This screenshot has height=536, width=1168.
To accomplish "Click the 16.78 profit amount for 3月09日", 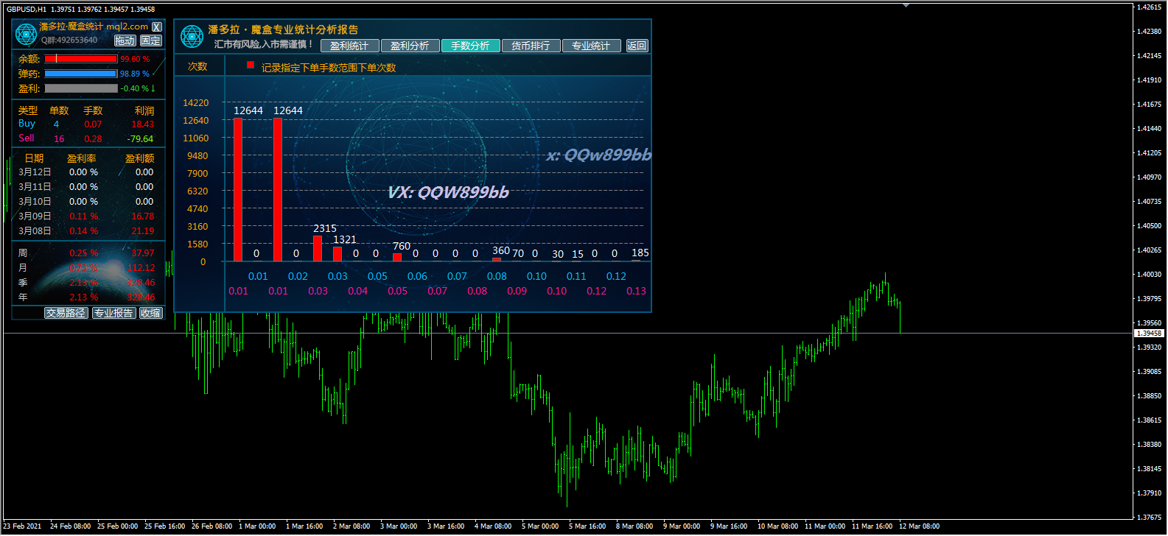I will tap(143, 216).
